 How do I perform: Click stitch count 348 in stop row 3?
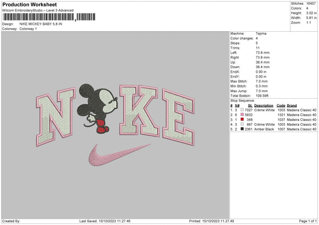click(x=250, y=119)
